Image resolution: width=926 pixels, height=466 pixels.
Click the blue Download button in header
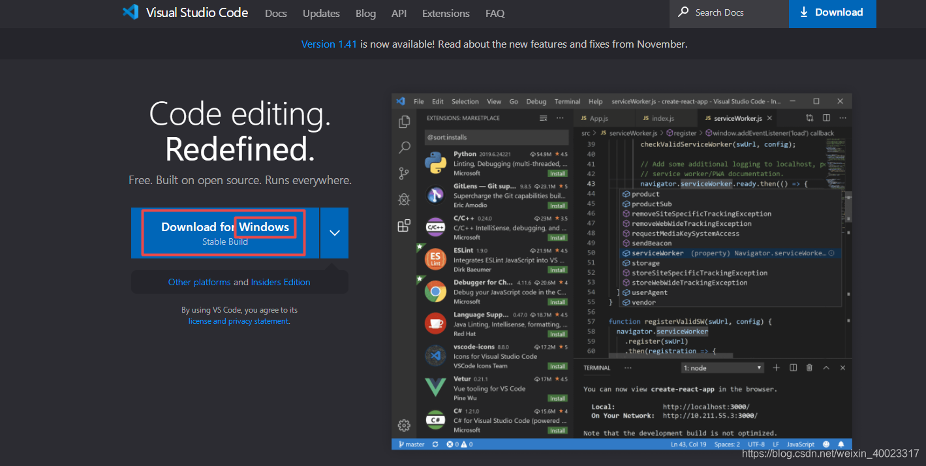point(833,12)
